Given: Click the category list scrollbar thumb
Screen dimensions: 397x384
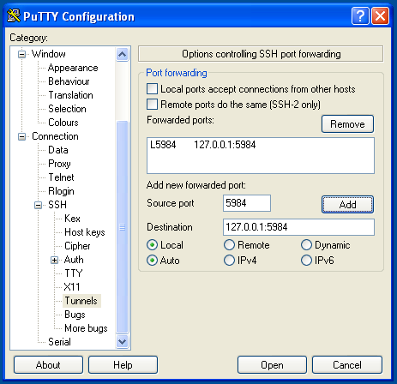Looking at the screenshot, I should tap(123, 227).
